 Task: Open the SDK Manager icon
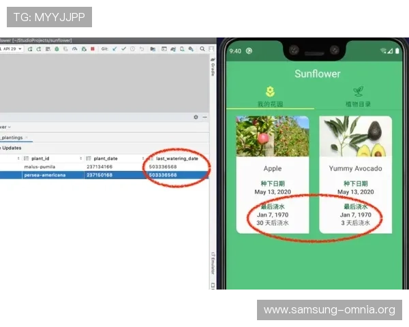[x=191, y=49]
